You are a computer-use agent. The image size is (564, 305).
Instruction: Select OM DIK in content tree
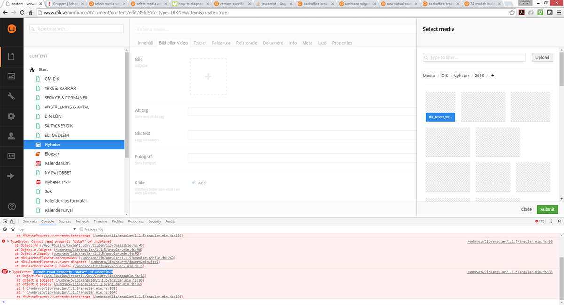pos(52,79)
